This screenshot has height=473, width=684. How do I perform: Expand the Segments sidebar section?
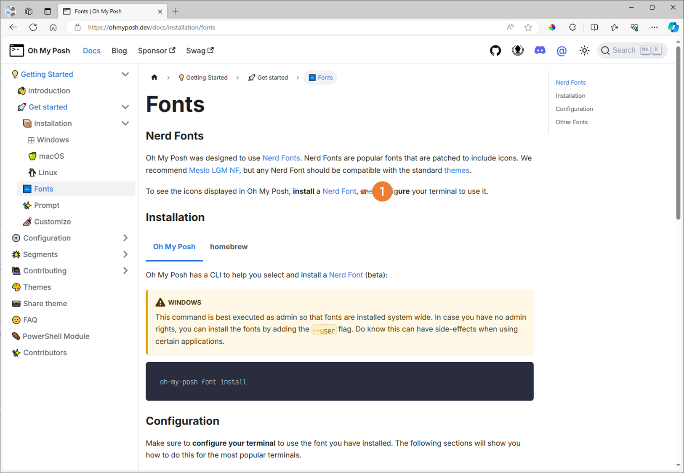coord(125,254)
